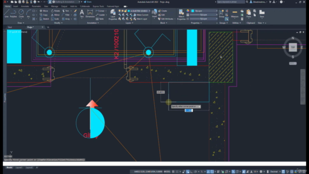Screen dimensions: 309x174
Task: Click the Move tool
Action: (44, 11)
